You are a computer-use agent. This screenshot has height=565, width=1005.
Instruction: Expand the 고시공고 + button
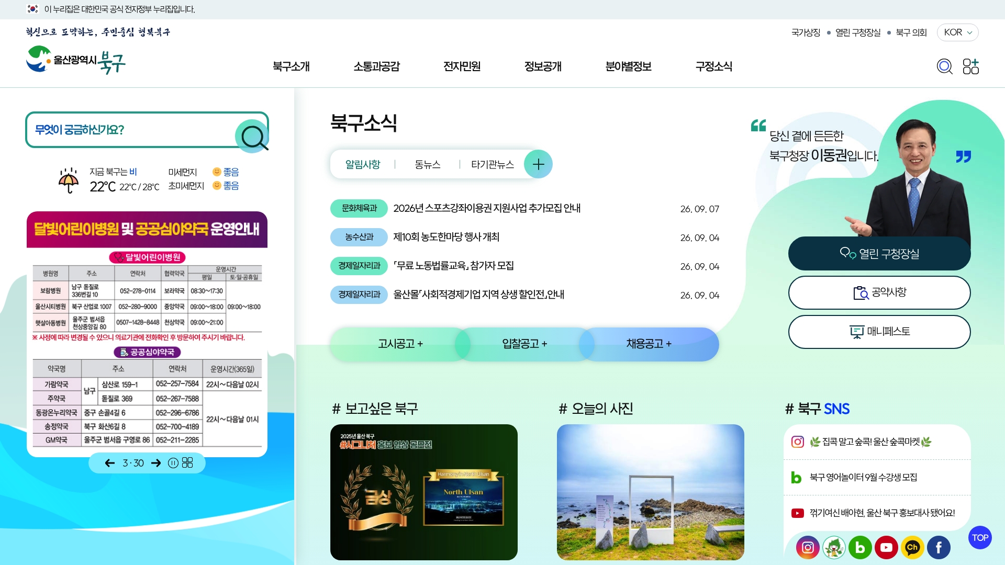(x=400, y=344)
